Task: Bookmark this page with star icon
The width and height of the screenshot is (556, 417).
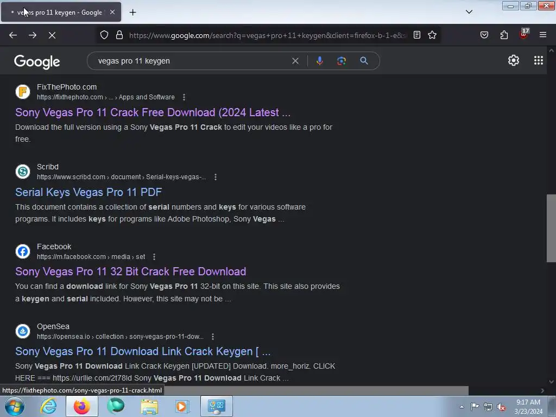Action: 432,35
